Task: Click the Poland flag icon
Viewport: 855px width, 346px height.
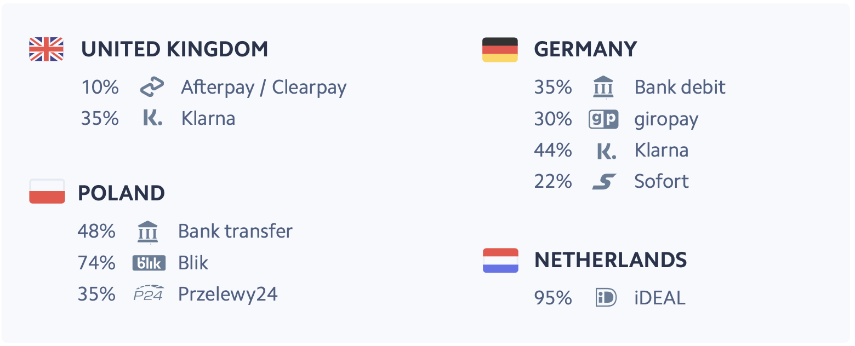Action: point(47,192)
